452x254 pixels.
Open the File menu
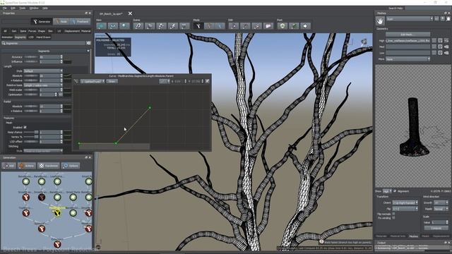(x=5, y=8)
